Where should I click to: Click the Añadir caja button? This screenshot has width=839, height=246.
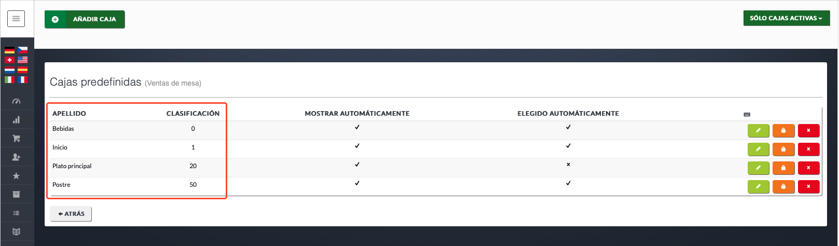[x=85, y=19]
